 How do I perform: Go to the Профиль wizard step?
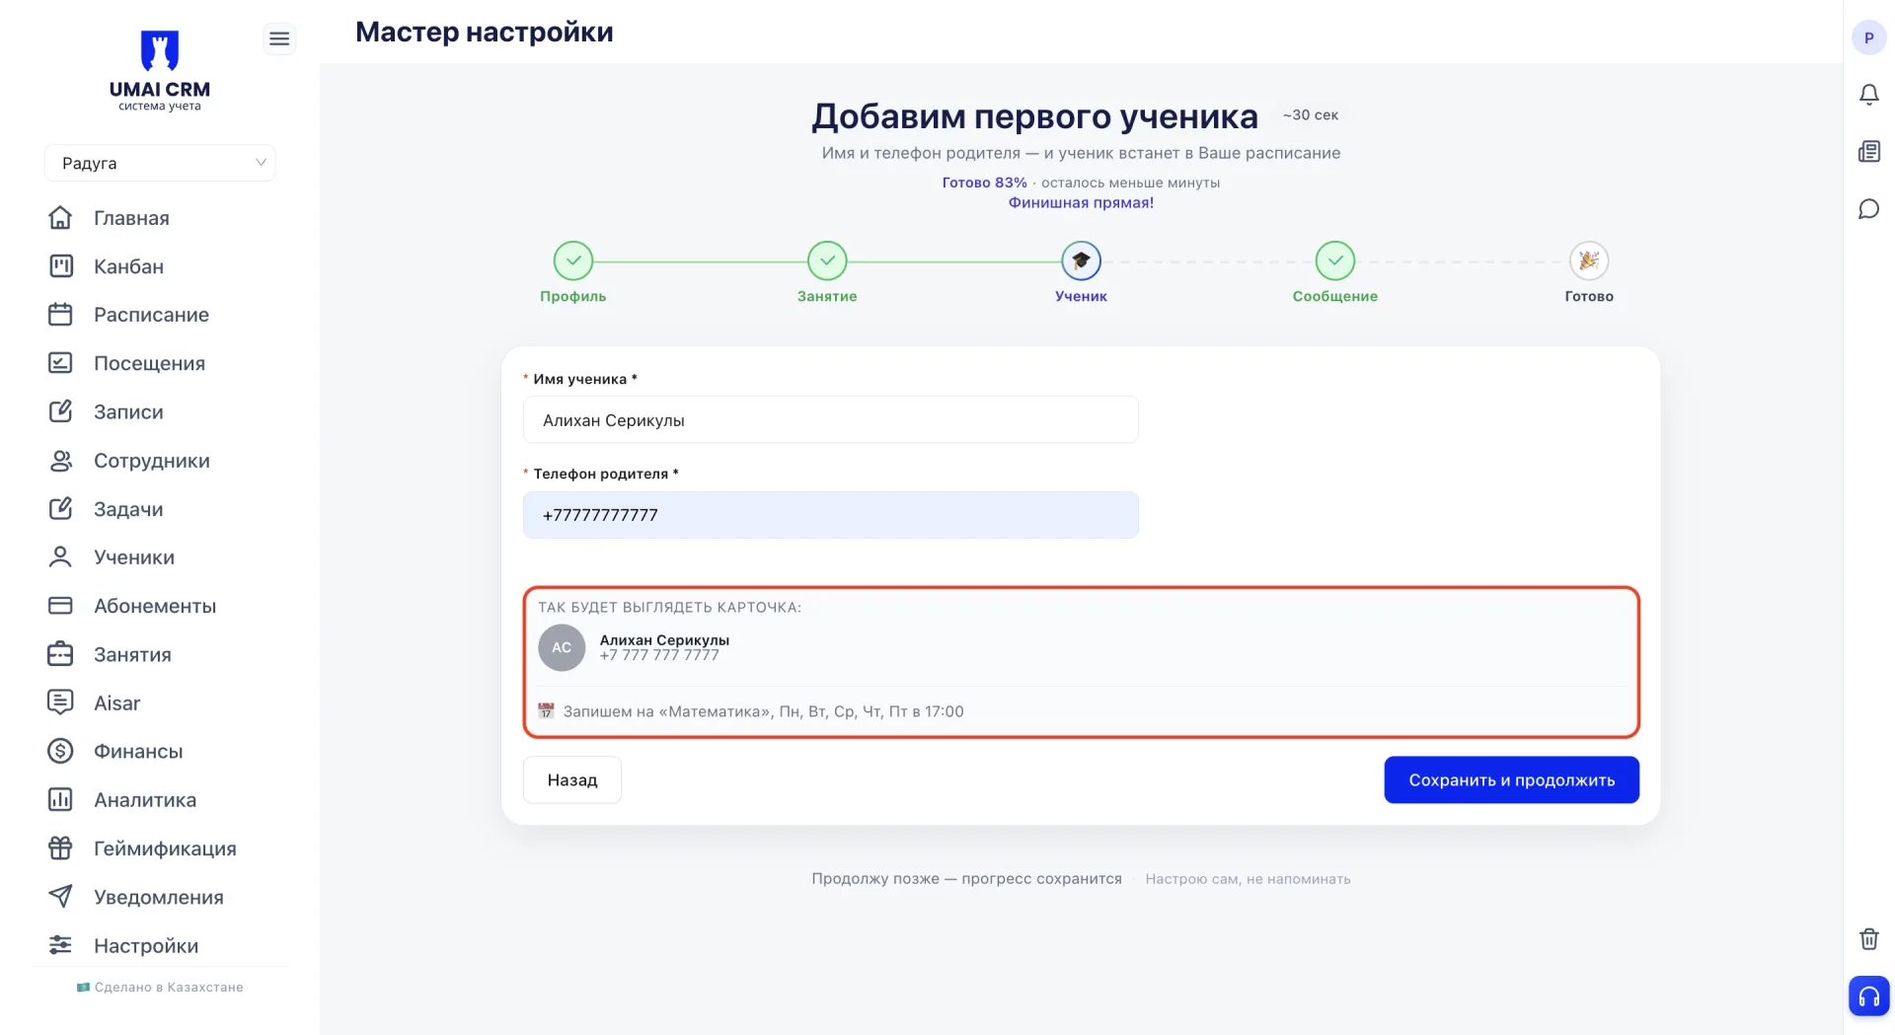coord(572,273)
